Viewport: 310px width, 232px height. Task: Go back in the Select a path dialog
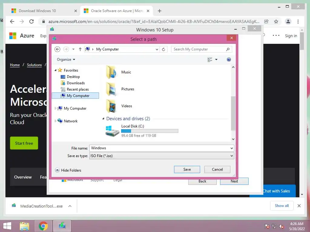click(x=57, y=49)
